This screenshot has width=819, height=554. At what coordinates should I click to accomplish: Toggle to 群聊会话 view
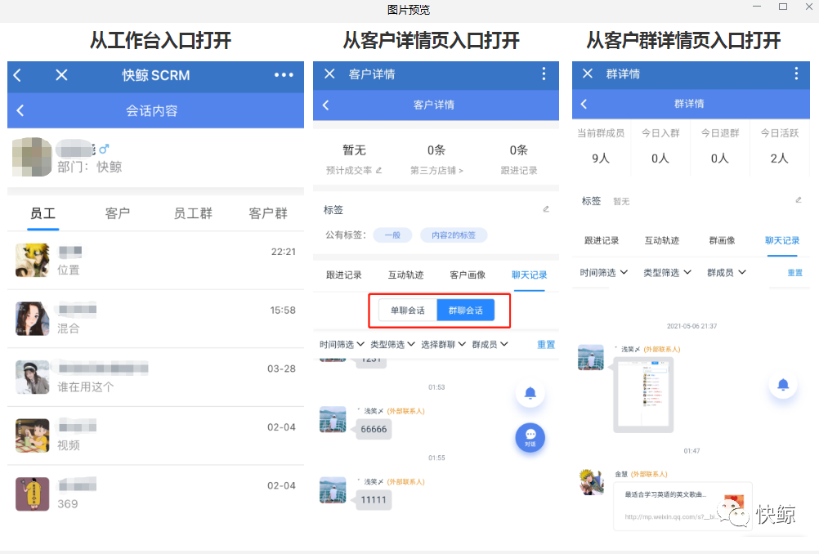(465, 311)
